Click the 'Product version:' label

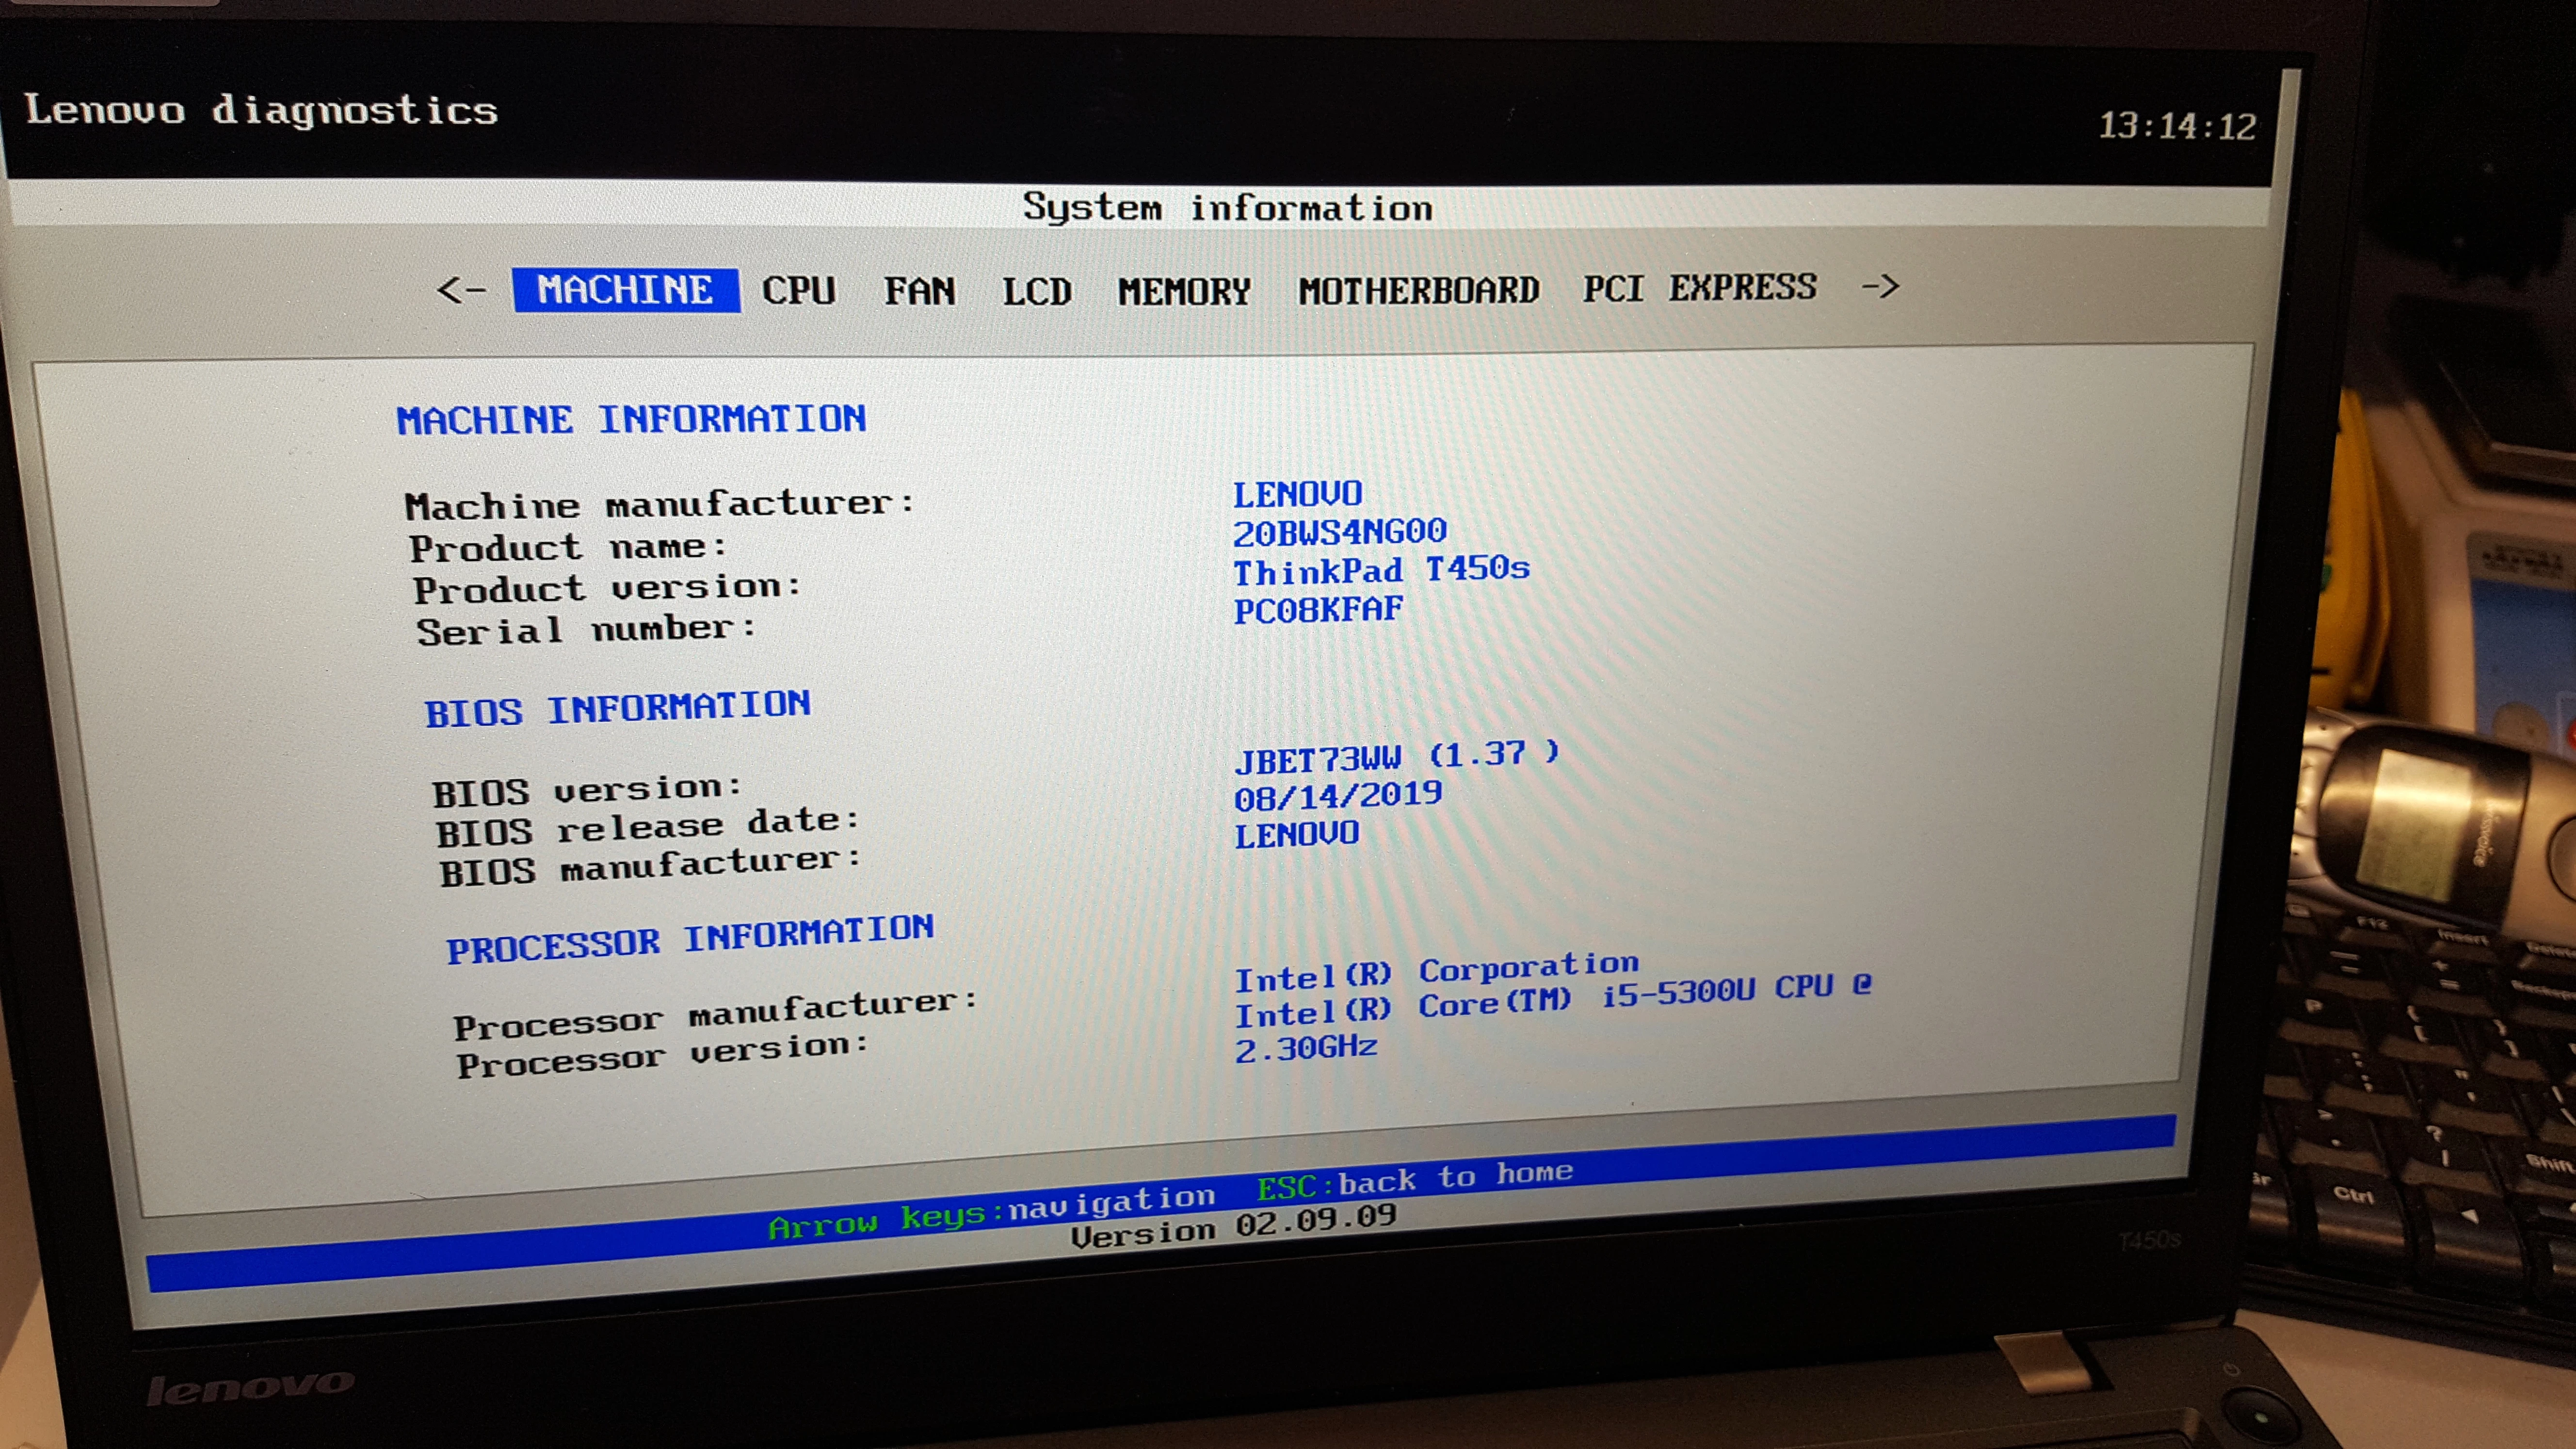tap(608, 588)
